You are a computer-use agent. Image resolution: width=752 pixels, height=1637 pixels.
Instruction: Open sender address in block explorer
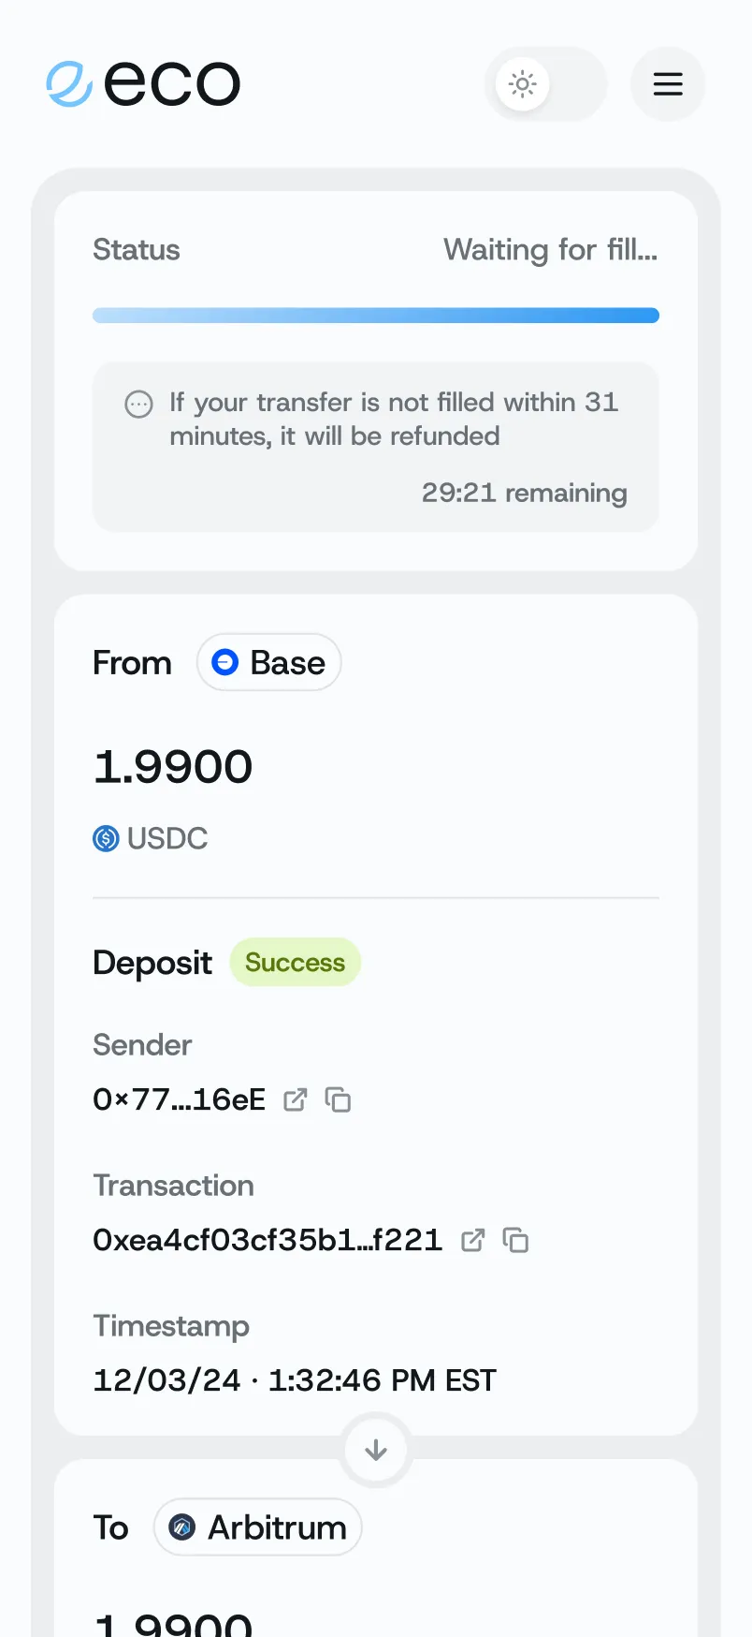(x=296, y=1099)
